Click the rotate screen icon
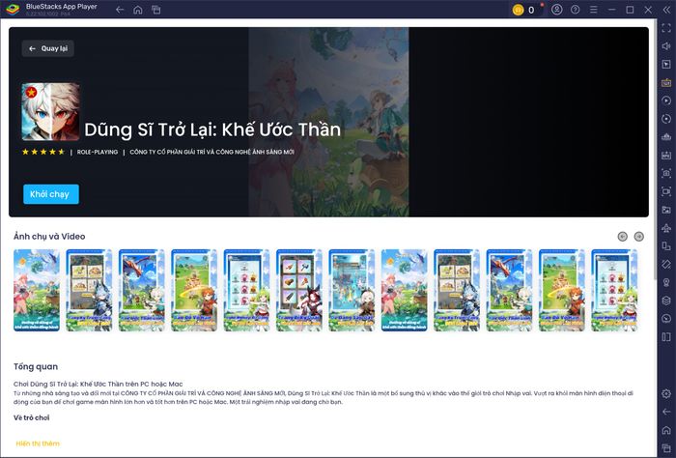Viewport: 676px width, 458px height. click(666, 264)
